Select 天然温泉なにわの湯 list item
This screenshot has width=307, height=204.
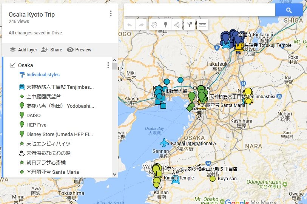48,153
